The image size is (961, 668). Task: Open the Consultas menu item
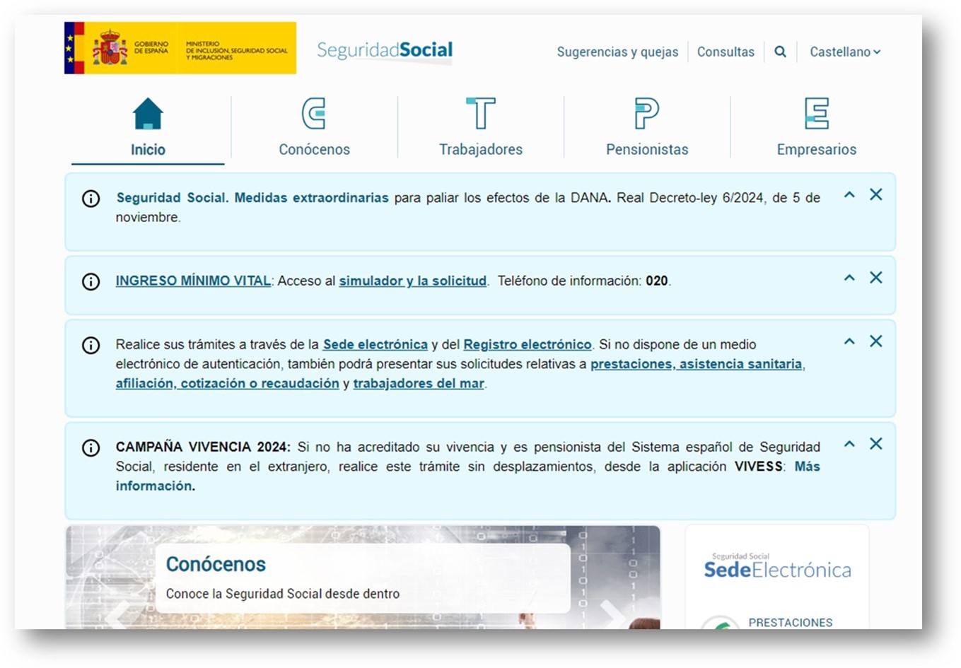pos(726,52)
